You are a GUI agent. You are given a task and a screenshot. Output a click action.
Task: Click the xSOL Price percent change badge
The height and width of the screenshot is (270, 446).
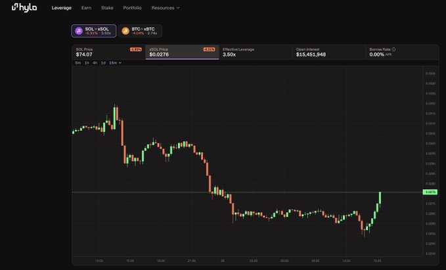point(209,49)
